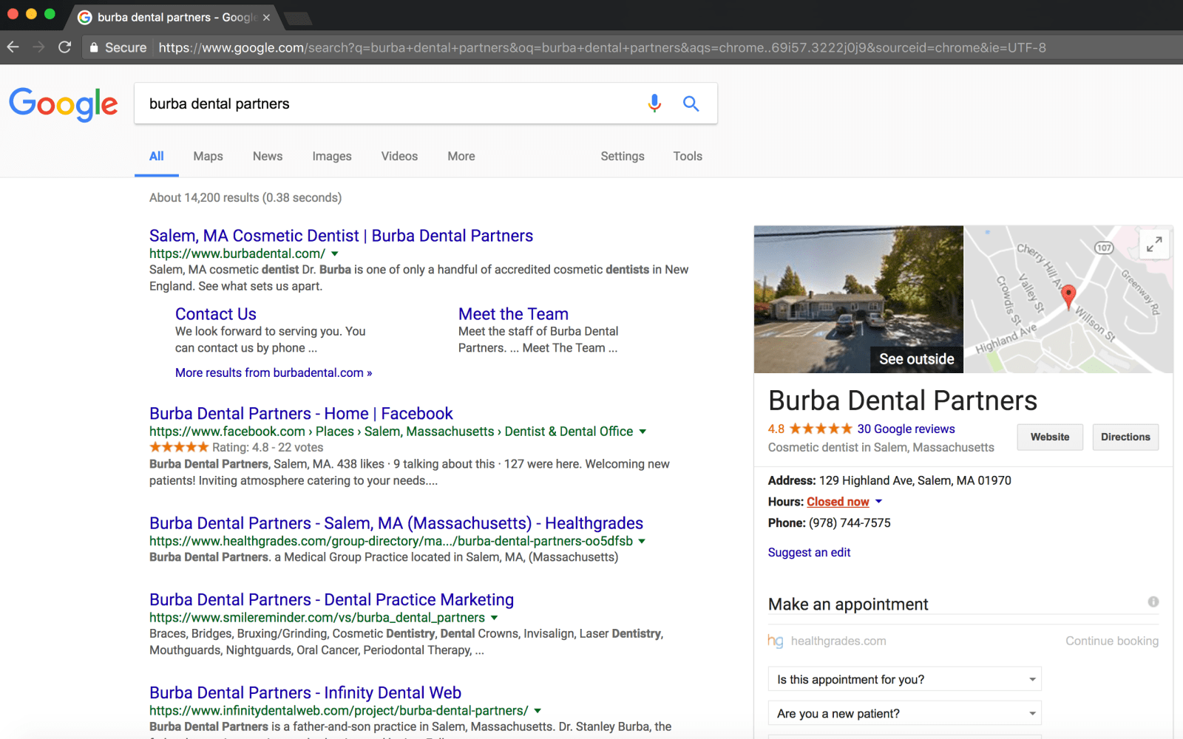Click the browser back arrow
Viewport: 1183px width, 739px height.
click(x=13, y=47)
